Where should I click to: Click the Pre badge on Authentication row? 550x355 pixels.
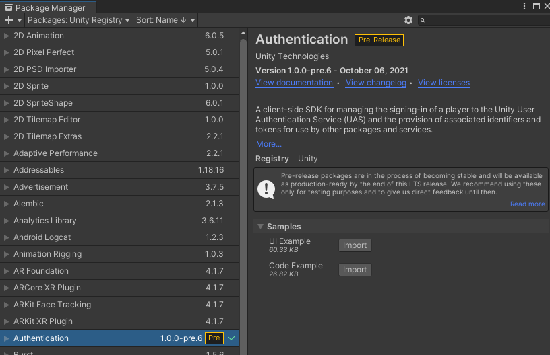pyautogui.click(x=214, y=338)
